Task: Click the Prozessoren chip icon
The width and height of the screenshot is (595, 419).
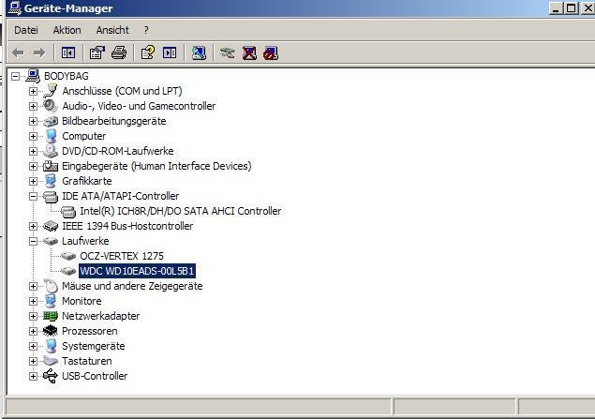Action: coord(50,331)
